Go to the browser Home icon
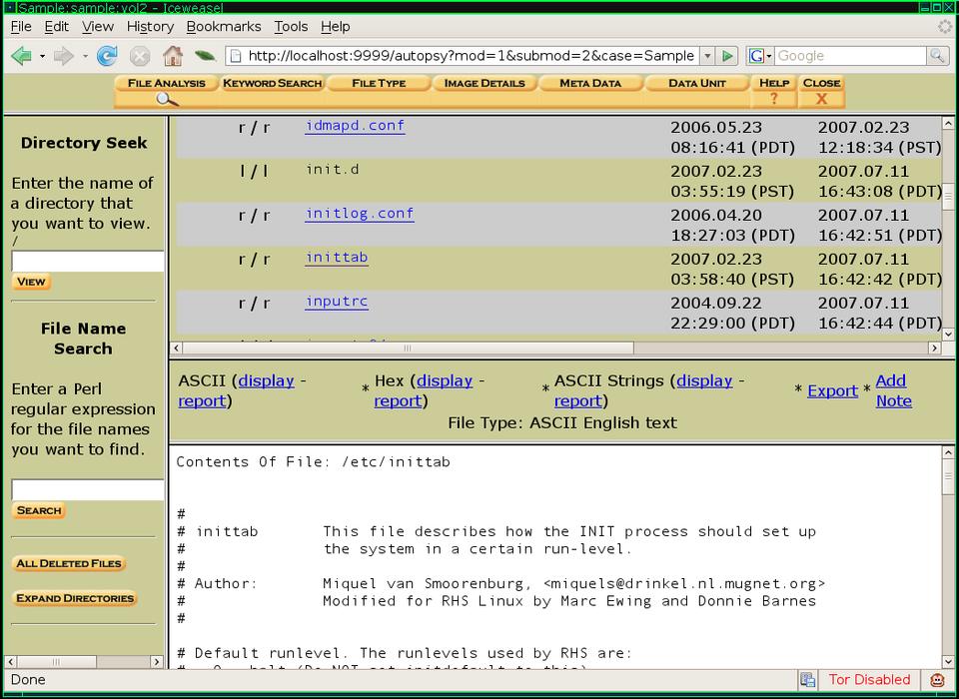Screen dimensions: 959x699 [173, 56]
